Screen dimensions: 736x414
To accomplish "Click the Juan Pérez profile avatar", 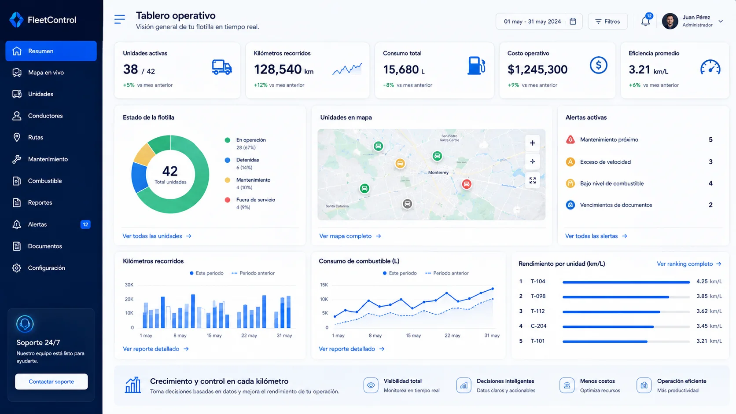I will point(670,21).
